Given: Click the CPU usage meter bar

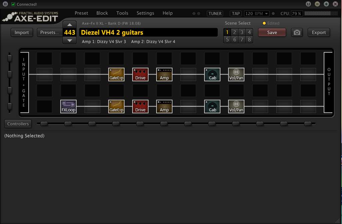Looking at the screenshot, I should 321,14.
